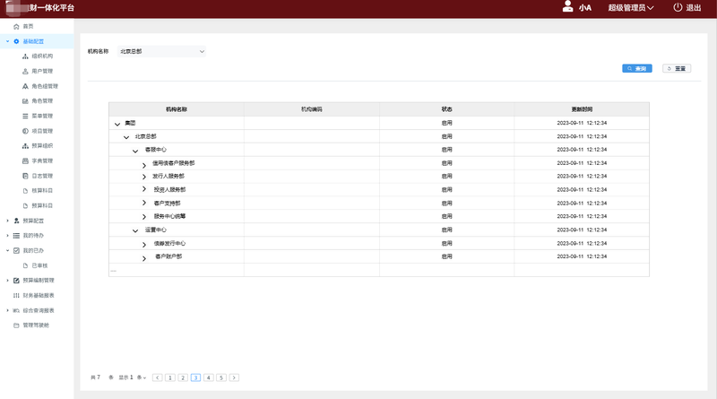Image resolution: width=717 pixels, height=399 pixels.
Task: Expand the 服务中心统筹 row chevron
Action: (x=144, y=216)
